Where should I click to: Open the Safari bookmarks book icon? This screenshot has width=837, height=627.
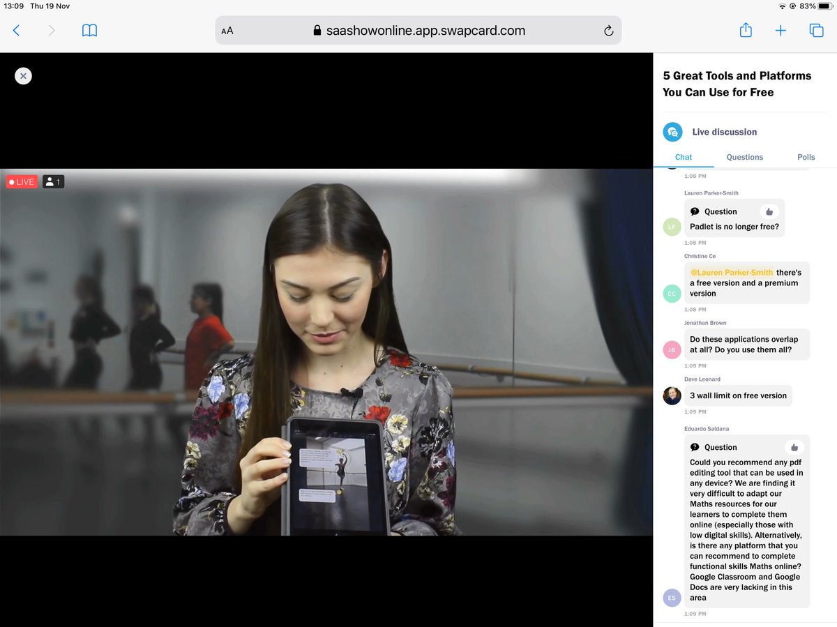[89, 31]
